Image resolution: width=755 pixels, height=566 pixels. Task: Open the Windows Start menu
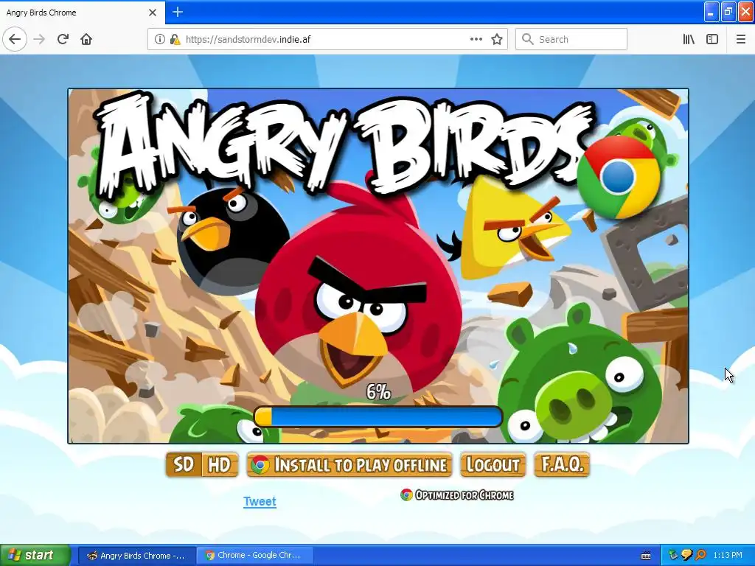click(x=35, y=556)
